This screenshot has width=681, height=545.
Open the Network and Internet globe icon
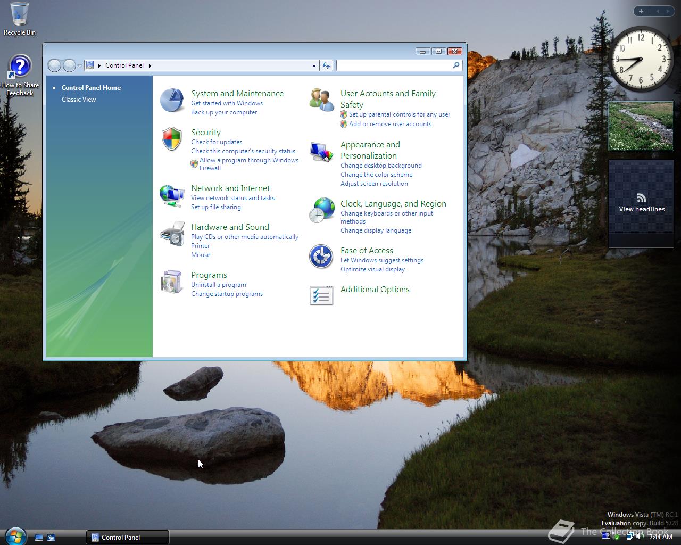pyautogui.click(x=172, y=195)
